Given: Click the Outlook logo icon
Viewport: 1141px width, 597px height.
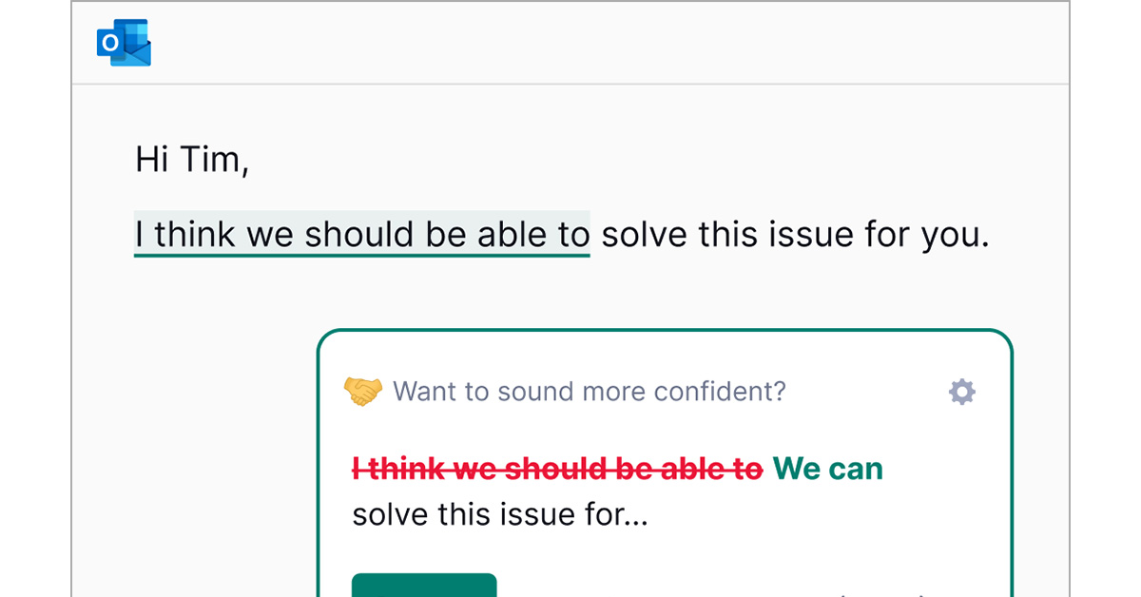Looking at the screenshot, I should click(124, 44).
